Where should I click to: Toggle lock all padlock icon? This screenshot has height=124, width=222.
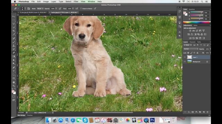point(197,53)
